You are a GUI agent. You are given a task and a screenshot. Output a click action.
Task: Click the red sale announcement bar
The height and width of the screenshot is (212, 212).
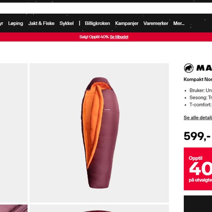coord(106,37)
